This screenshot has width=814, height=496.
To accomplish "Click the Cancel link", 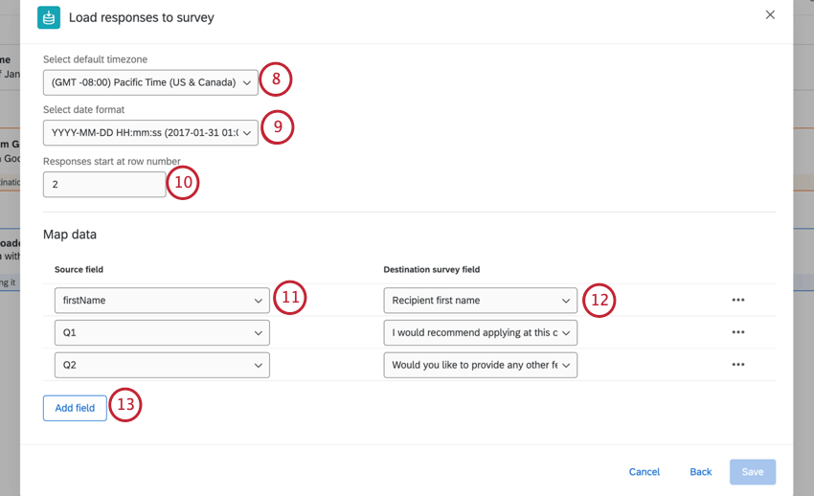I will [644, 472].
